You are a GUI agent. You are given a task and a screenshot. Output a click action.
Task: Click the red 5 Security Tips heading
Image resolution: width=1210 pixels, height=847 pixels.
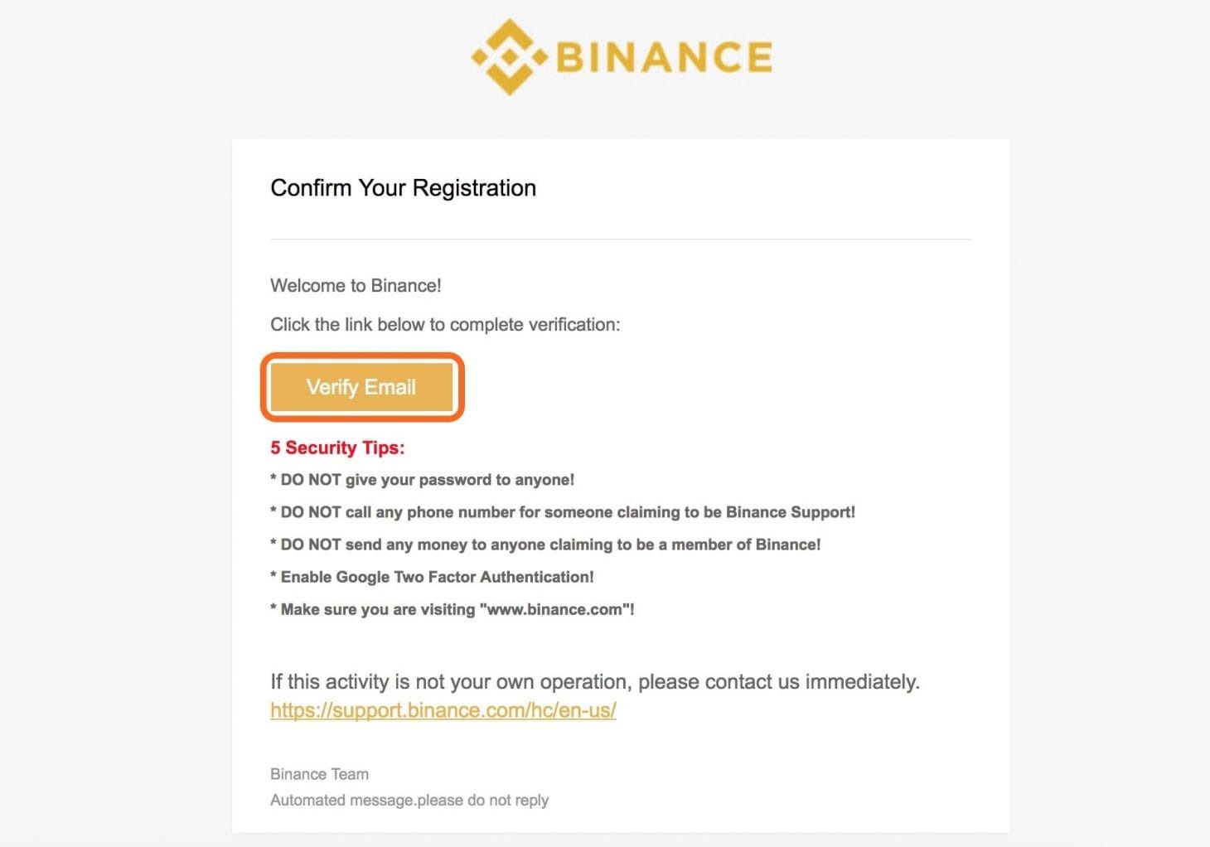coord(337,448)
